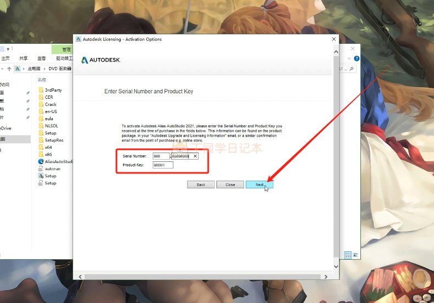Click the Autodesk drive icon in address bar

[x=18, y=69]
